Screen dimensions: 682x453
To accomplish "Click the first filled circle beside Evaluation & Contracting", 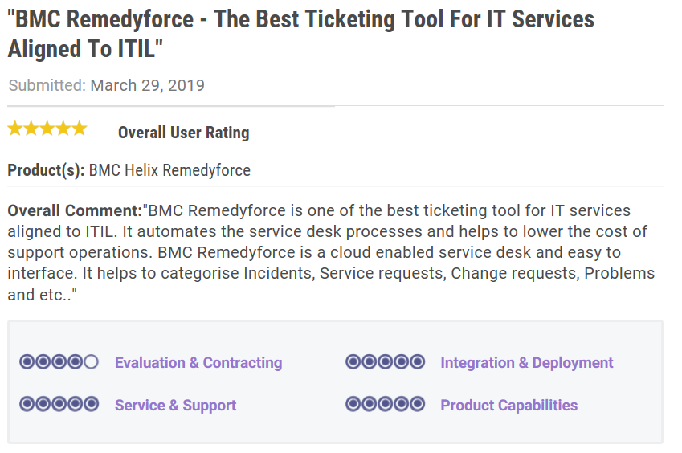I will pos(27,361).
